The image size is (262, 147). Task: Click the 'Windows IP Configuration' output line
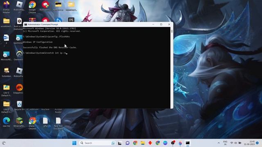click(38, 42)
